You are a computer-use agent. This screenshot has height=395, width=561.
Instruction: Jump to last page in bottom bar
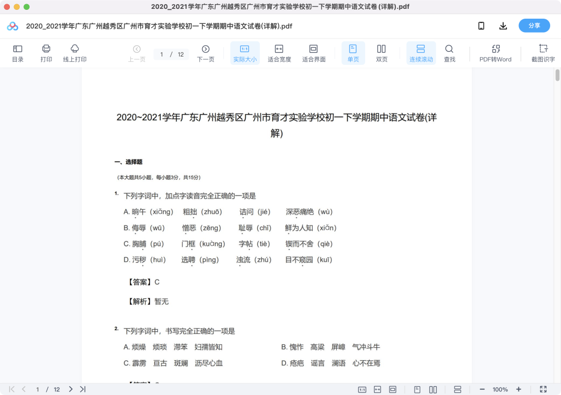click(x=83, y=389)
